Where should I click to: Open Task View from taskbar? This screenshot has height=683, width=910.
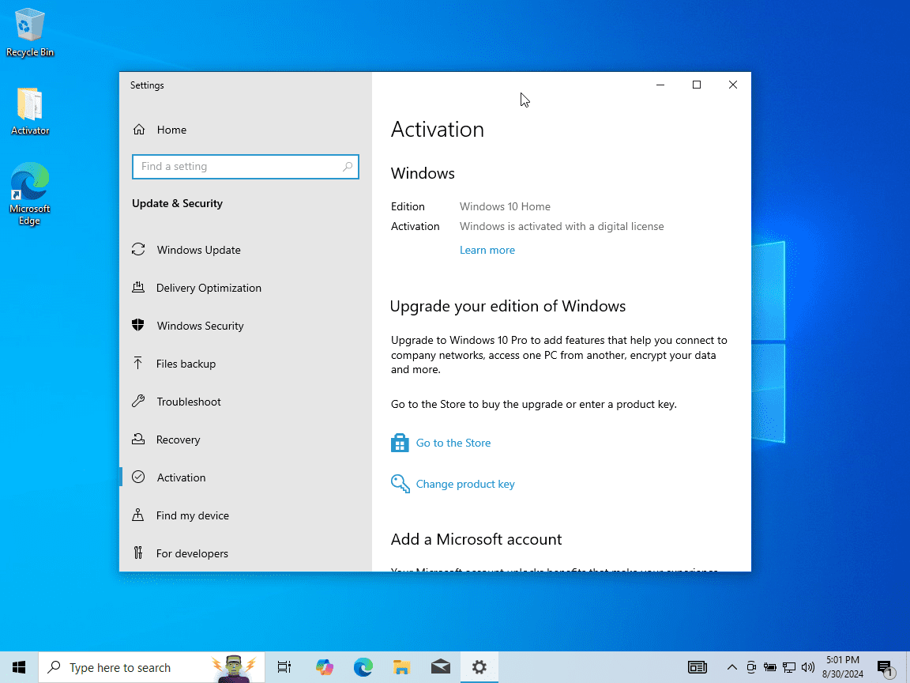click(284, 667)
